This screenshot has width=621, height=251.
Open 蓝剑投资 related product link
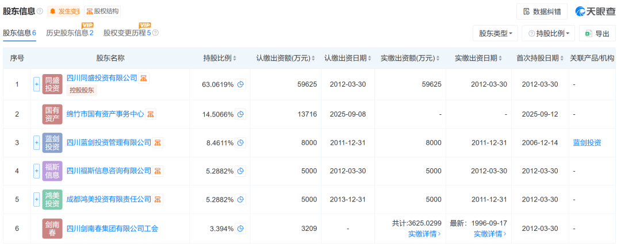pos(587,142)
